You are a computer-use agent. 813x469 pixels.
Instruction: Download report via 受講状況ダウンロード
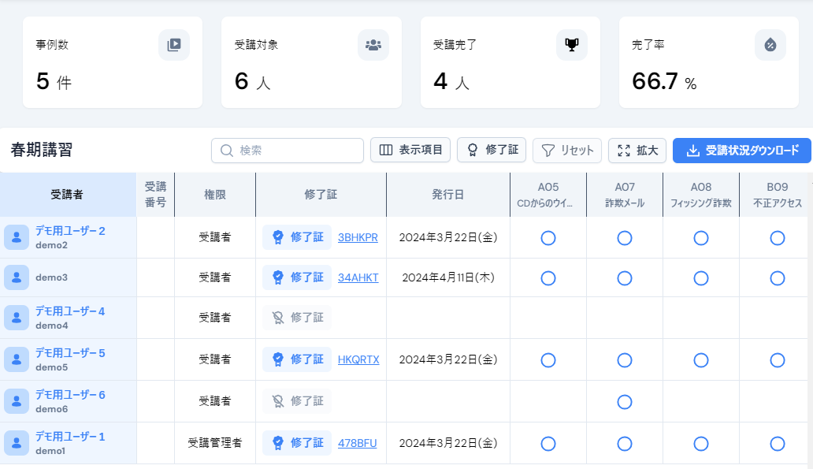[x=742, y=151]
